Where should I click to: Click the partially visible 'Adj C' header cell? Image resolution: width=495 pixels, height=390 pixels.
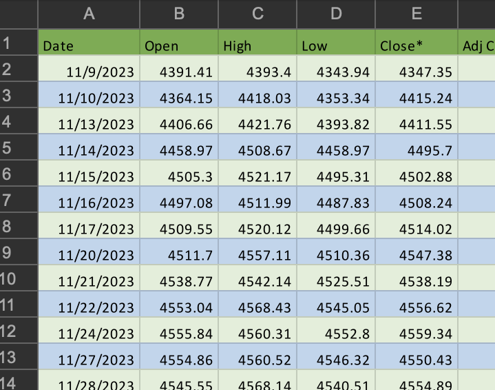pos(476,42)
